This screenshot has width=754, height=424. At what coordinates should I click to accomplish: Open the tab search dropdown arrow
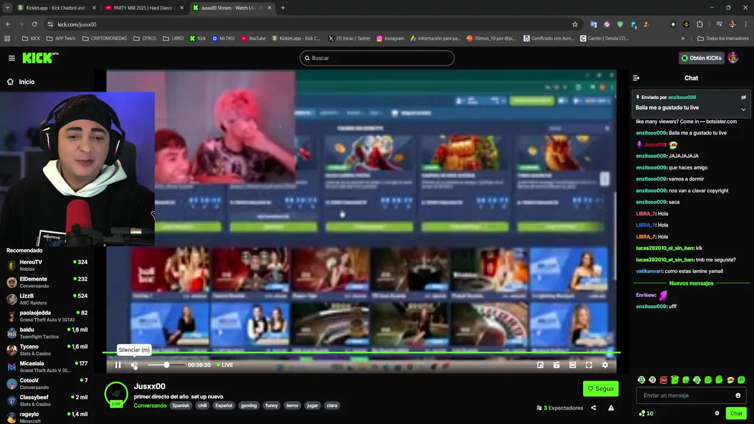[7, 8]
